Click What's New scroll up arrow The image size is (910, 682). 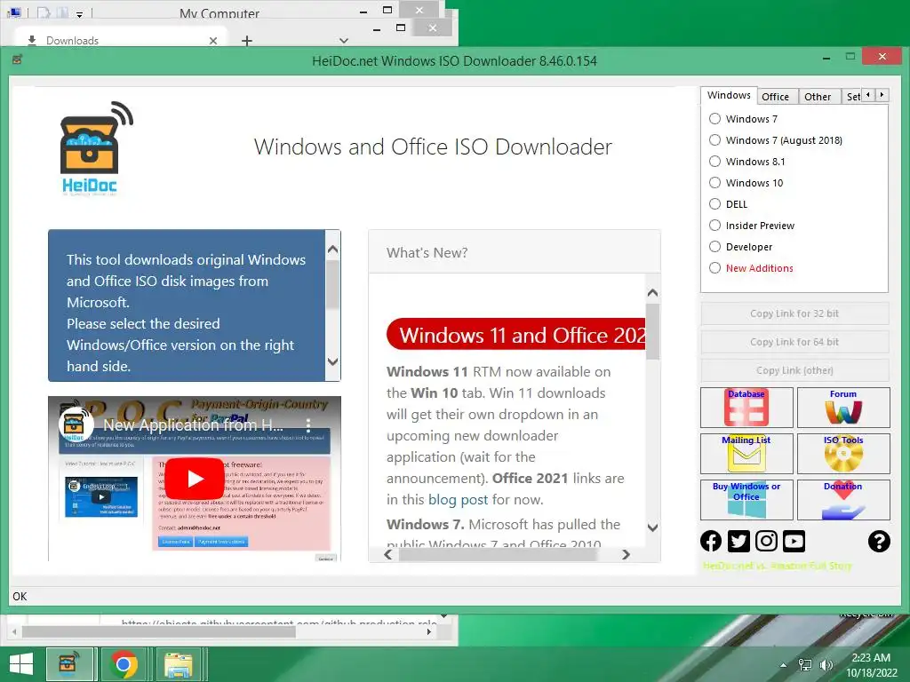tap(652, 293)
